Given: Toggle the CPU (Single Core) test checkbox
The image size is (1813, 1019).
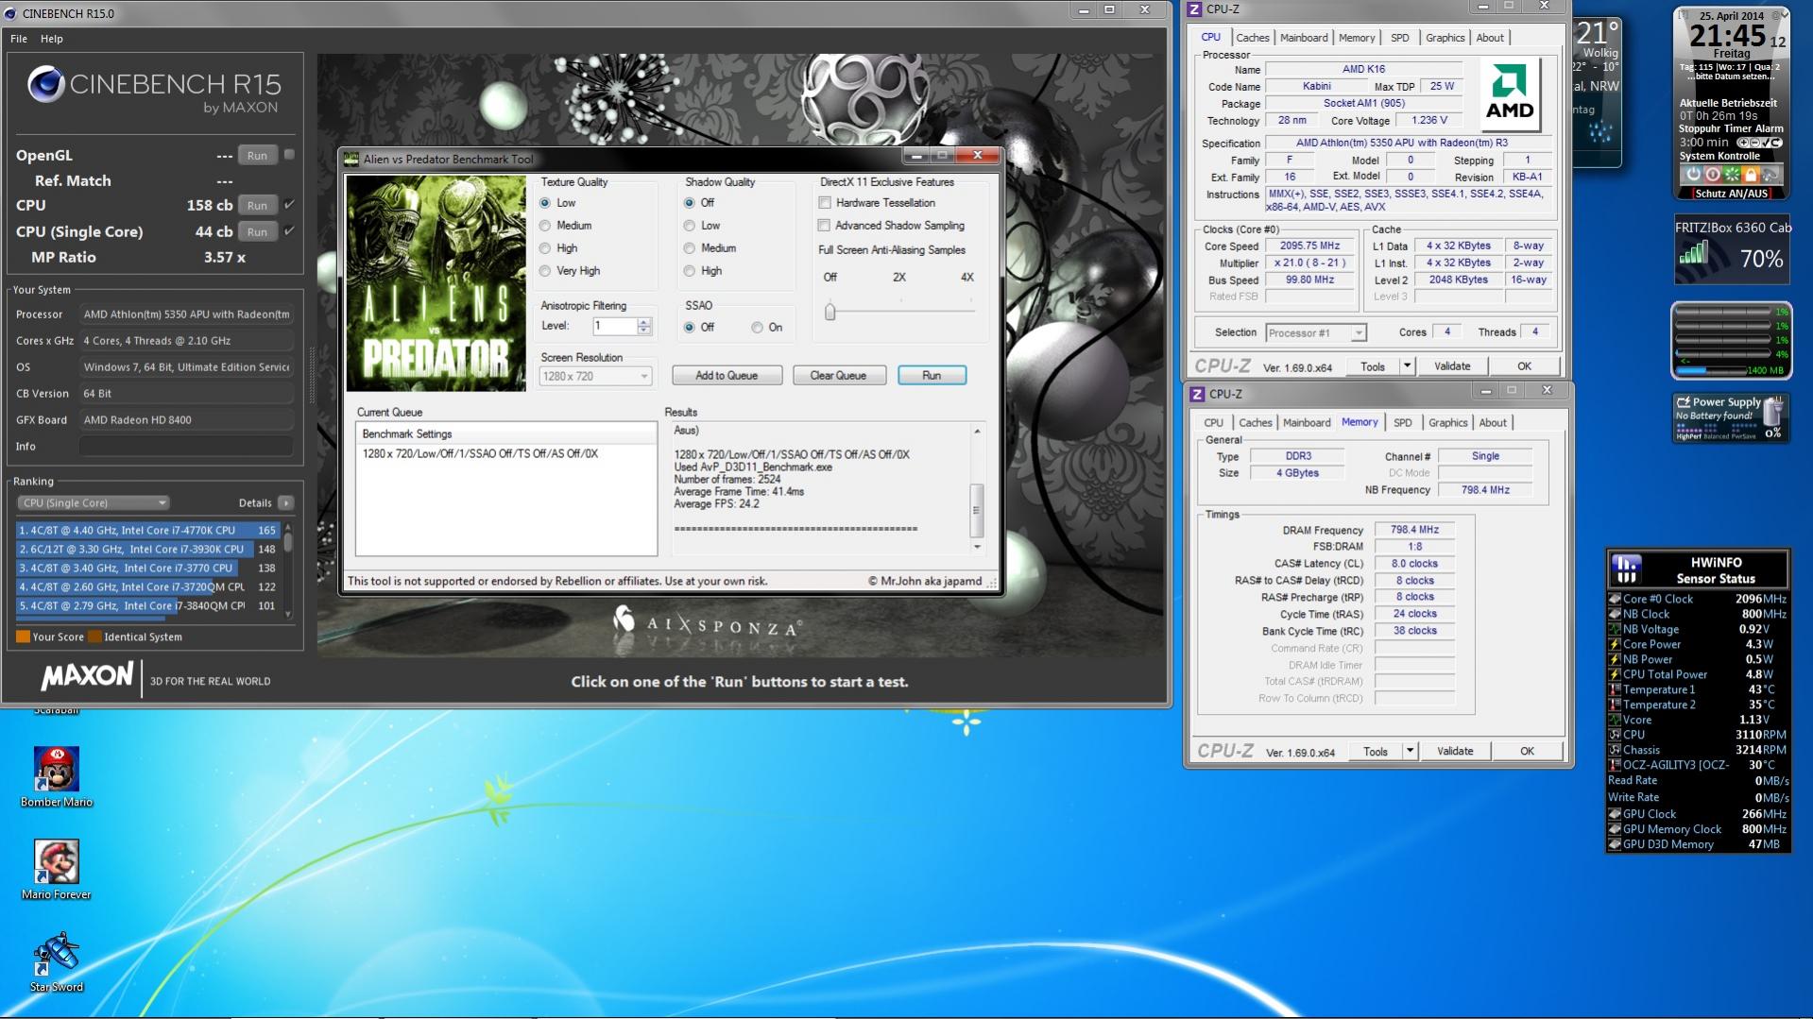Looking at the screenshot, I should click(x=290, y=231).
